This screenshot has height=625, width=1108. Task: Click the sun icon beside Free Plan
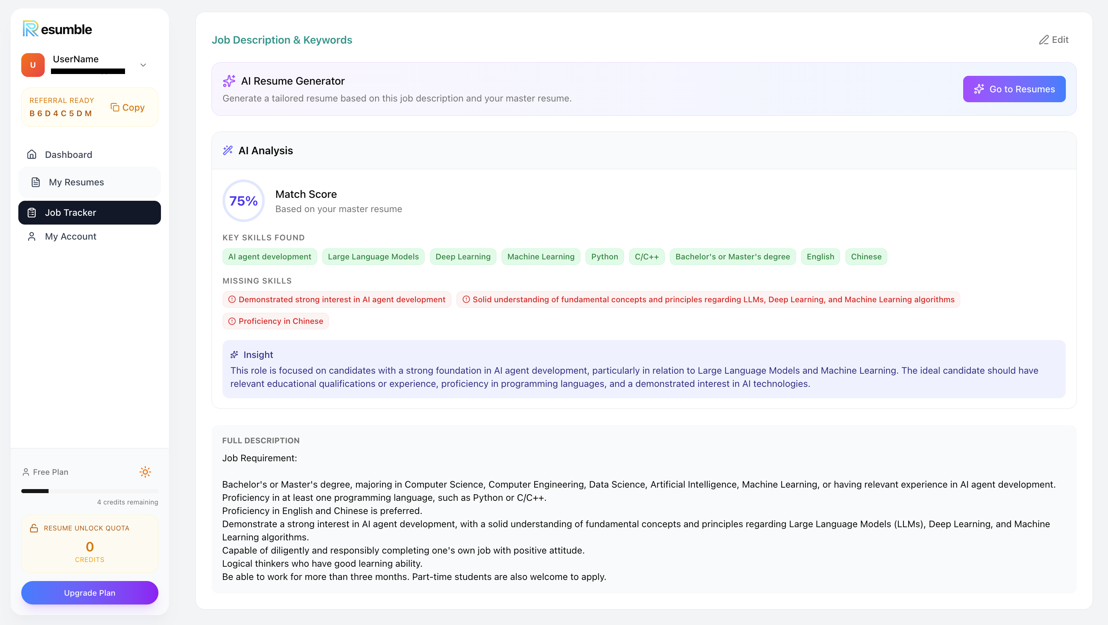(146, 472)
